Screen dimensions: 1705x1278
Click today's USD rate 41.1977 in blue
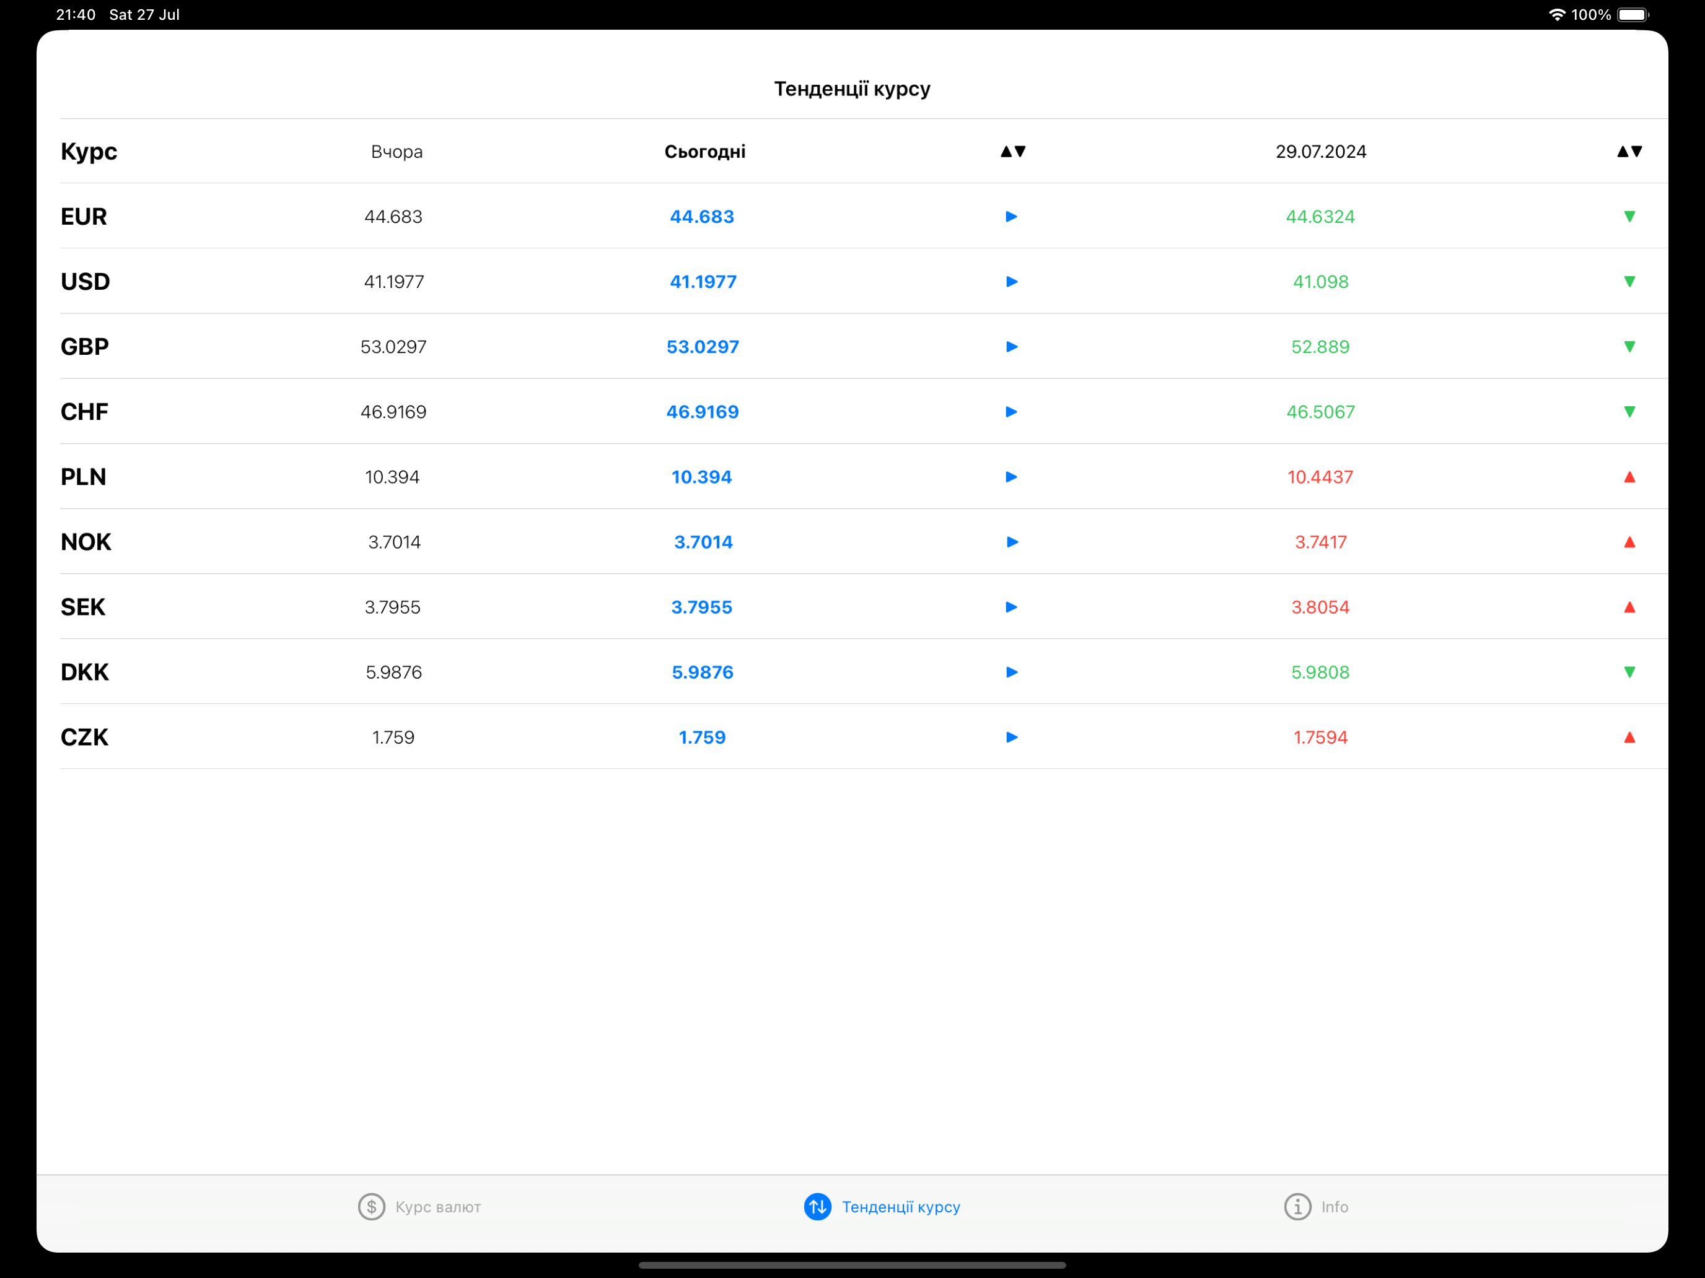(x=703, y=281)
